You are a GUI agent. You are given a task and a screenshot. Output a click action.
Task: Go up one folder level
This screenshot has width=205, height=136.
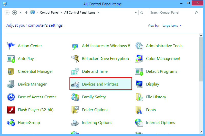pyautogui.click(x=26, y=13)
